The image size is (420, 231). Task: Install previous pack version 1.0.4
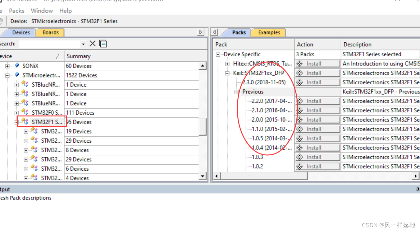point(317,148)
